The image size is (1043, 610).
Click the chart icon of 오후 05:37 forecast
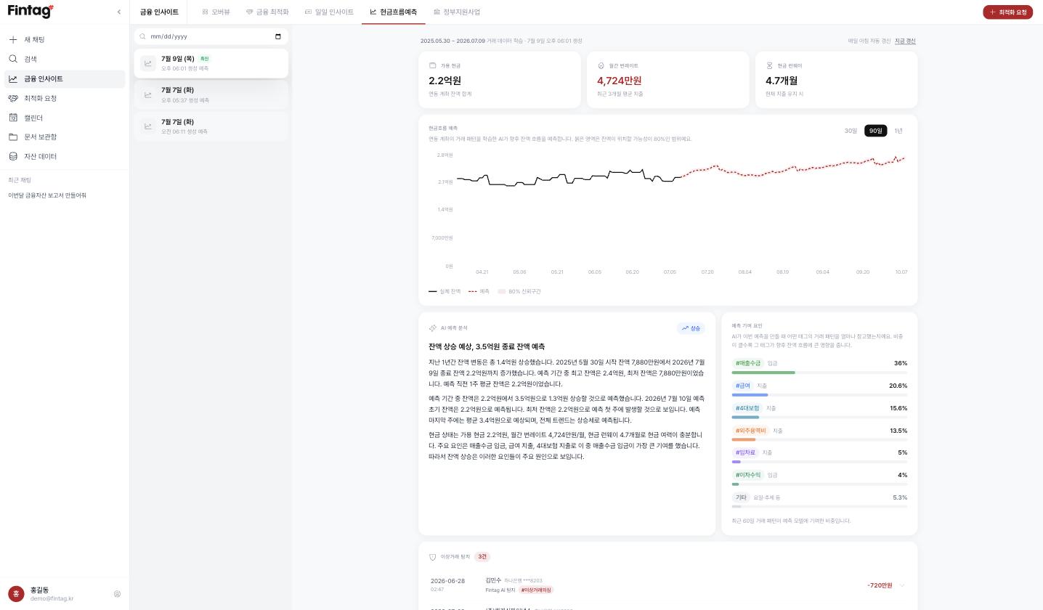[x=148, y=94]
